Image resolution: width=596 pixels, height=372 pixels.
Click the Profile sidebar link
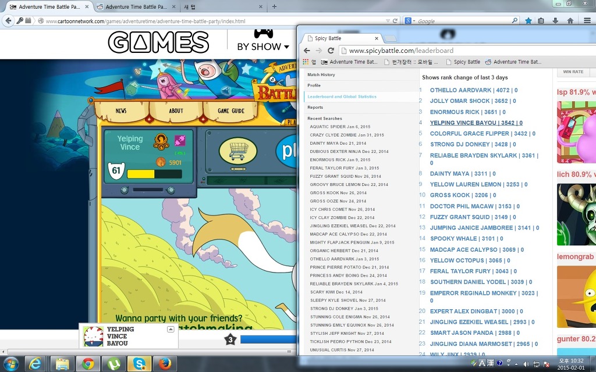(x=314, y=85)
